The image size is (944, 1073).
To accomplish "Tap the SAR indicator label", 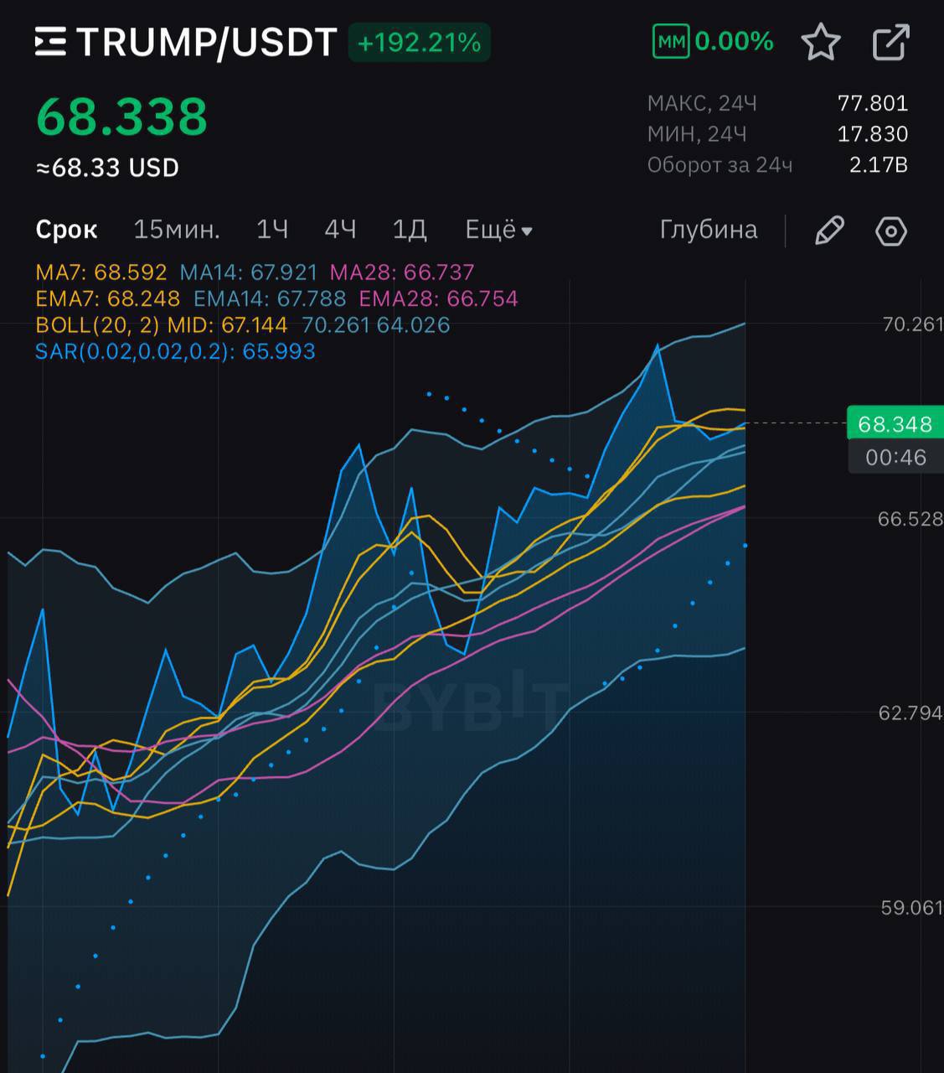I will (x=174, y=351).
